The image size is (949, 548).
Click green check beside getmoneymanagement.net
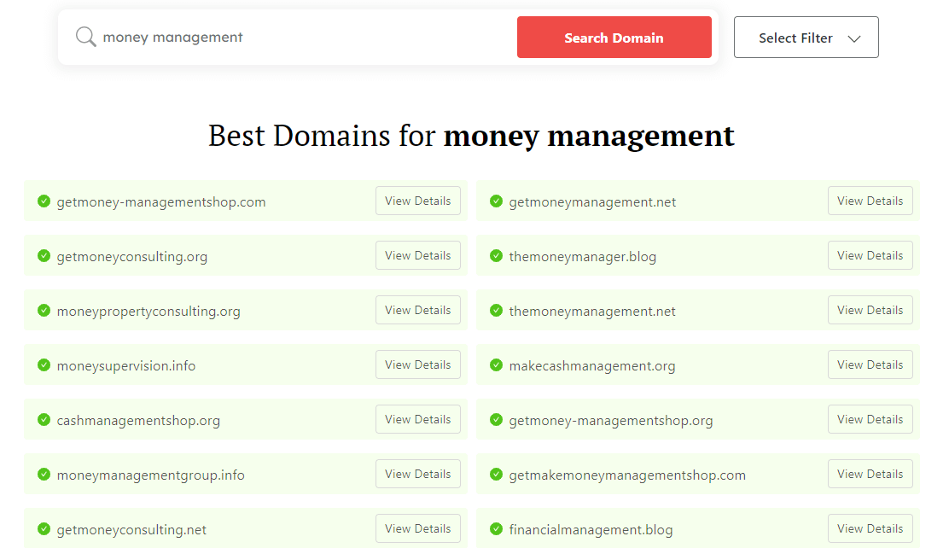(497, 201)
